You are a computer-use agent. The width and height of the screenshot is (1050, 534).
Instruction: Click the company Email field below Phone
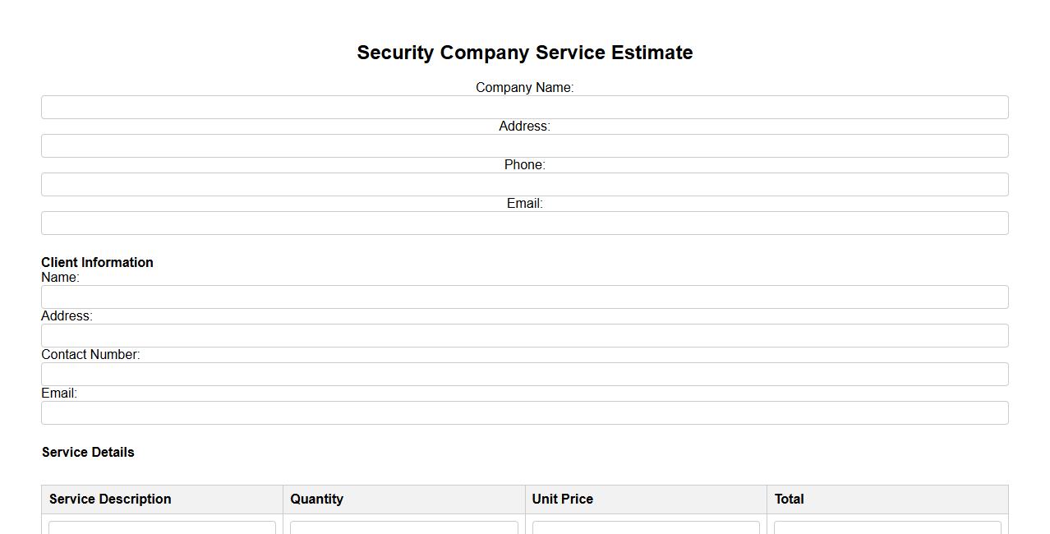pyautogui.click(x=524, y=223)
